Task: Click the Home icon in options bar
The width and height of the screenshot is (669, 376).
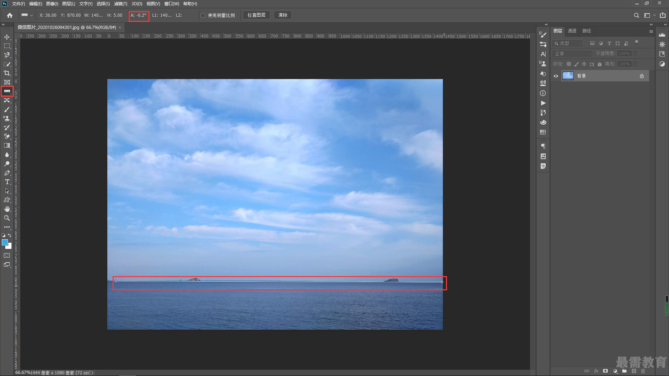Action: [10, 15]
